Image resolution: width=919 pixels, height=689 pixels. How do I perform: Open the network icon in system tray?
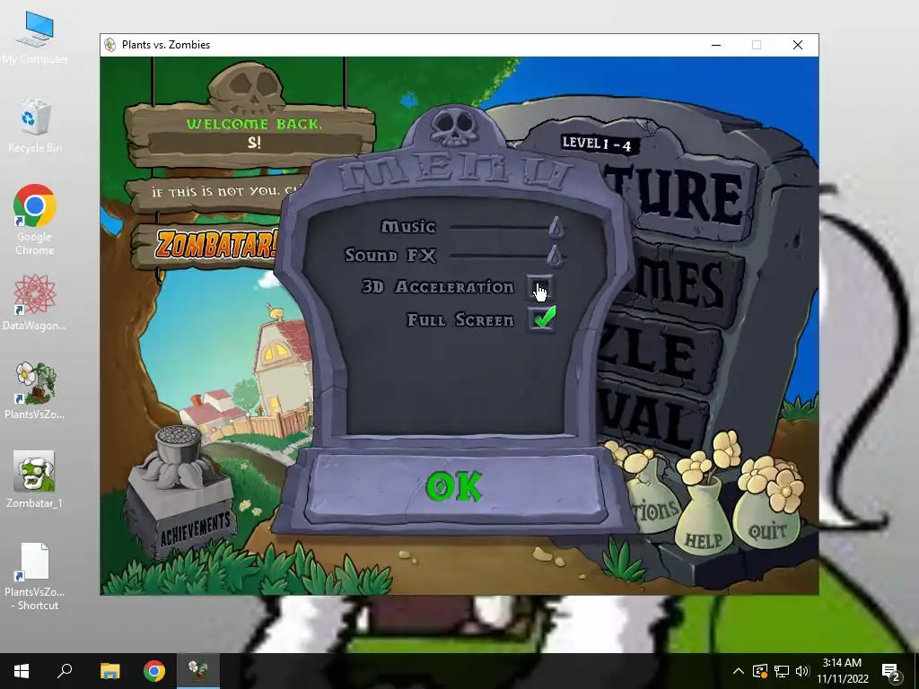pyautogui.click(x=782, y=671)
